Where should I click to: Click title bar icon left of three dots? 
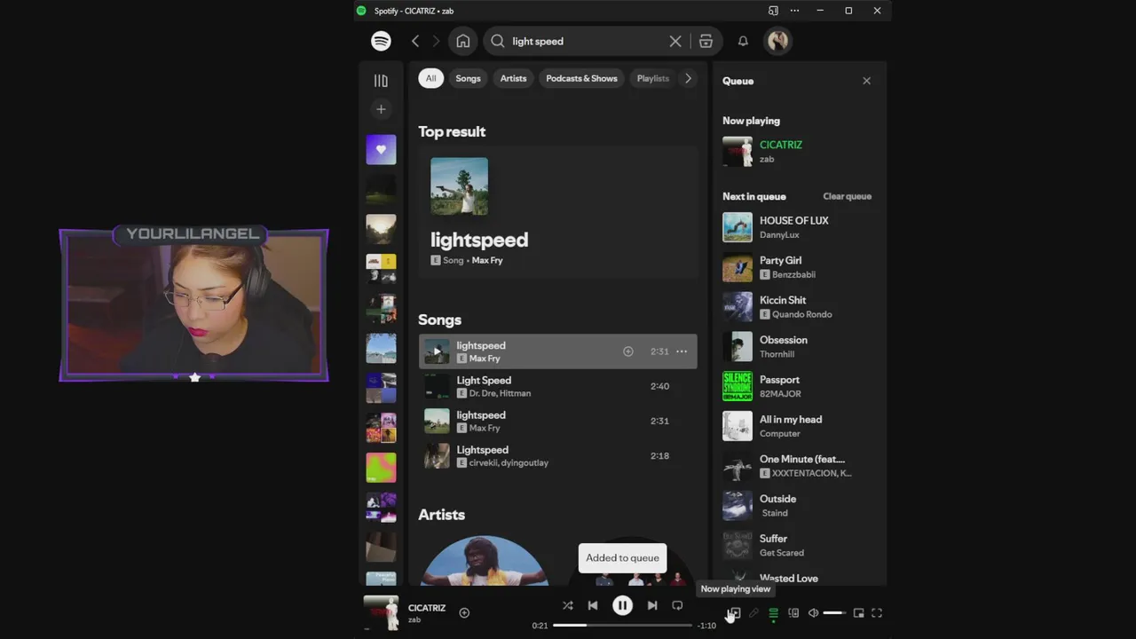tap(773, 11)
